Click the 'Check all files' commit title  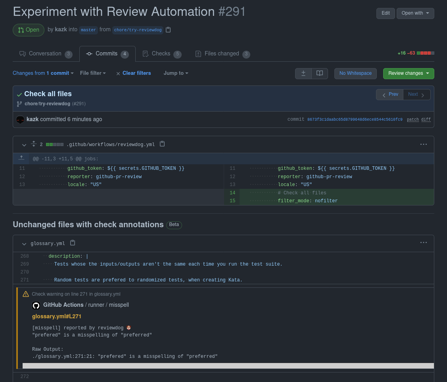click(48, 93)
